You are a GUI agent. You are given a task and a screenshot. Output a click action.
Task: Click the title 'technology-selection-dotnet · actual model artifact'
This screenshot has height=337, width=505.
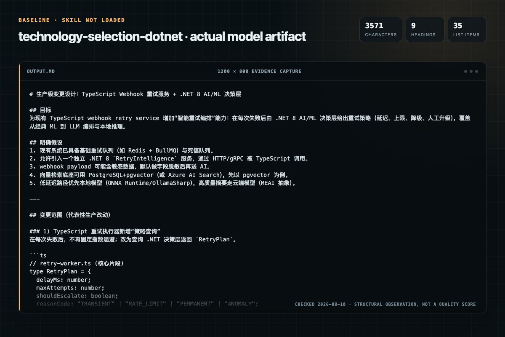click(x=162, y=37)
